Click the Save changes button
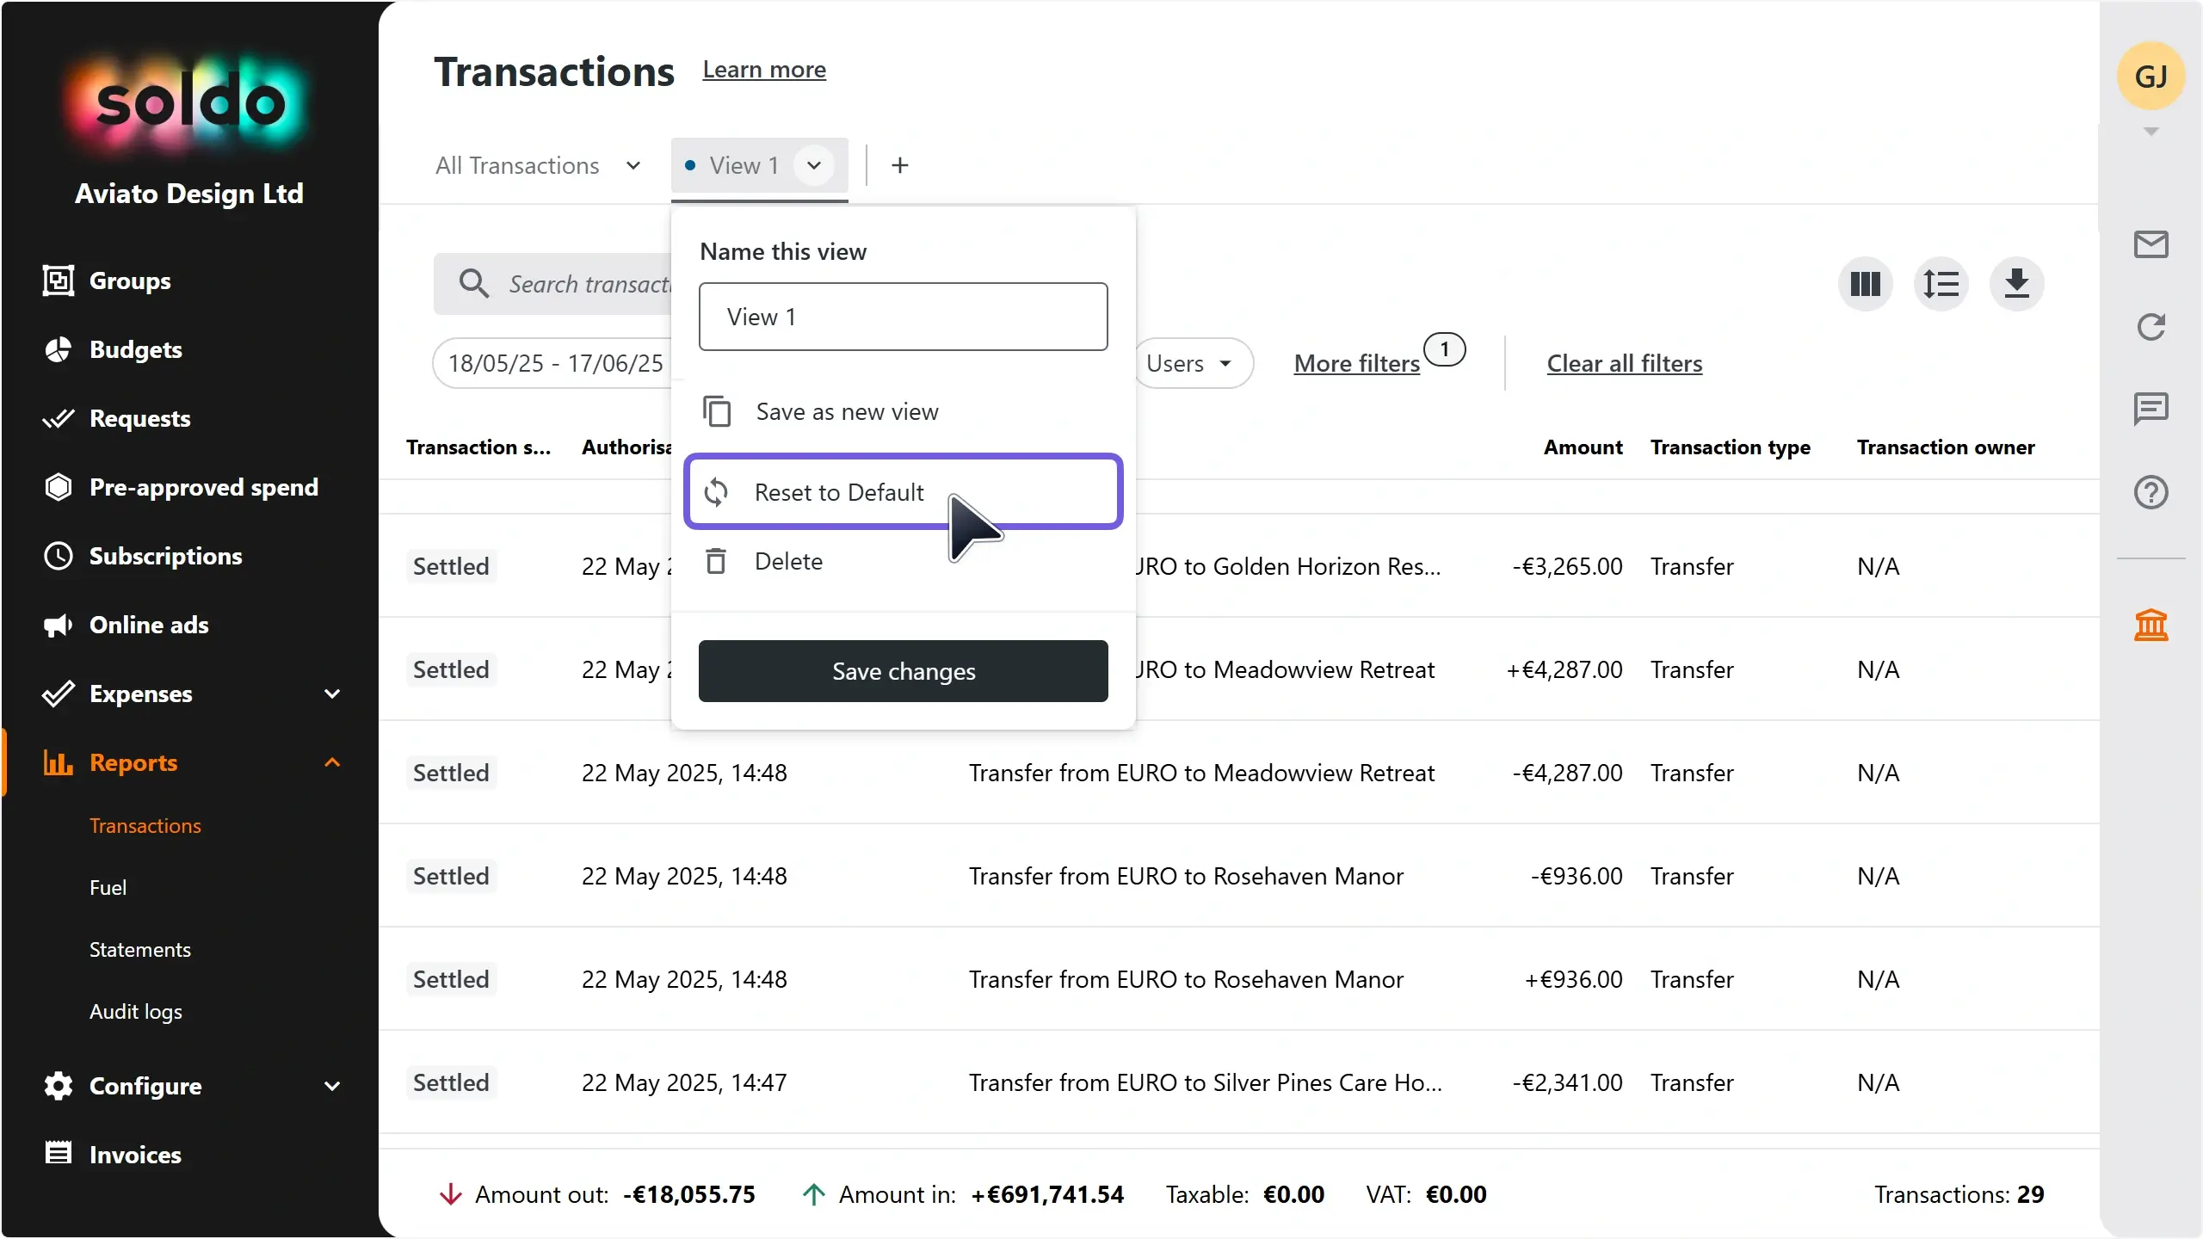The width and height of the screenshot is (2203, 1239). coord(904,671)
